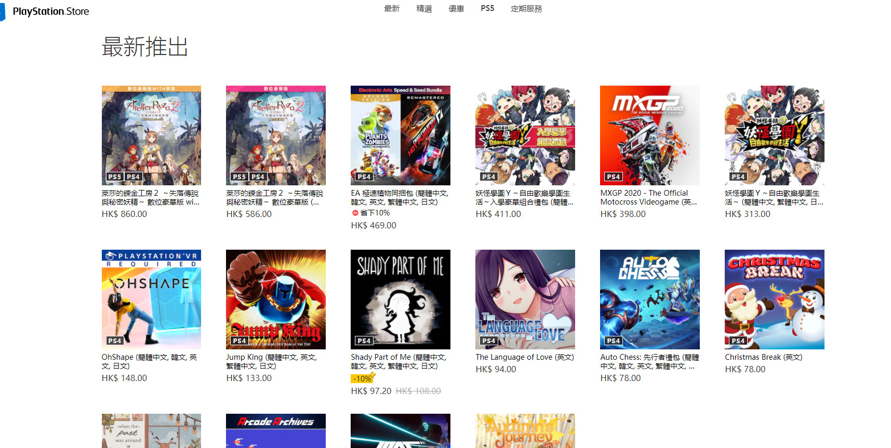The height and width of the screenshot is (448, 891).
Task: Open Atelier Ryza 2 HK$ 586.00 cover thumbnail
Action: tap(276, 135)
